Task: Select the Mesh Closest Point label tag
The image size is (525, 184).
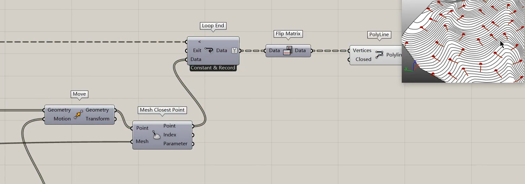Action: coord(162,110)
